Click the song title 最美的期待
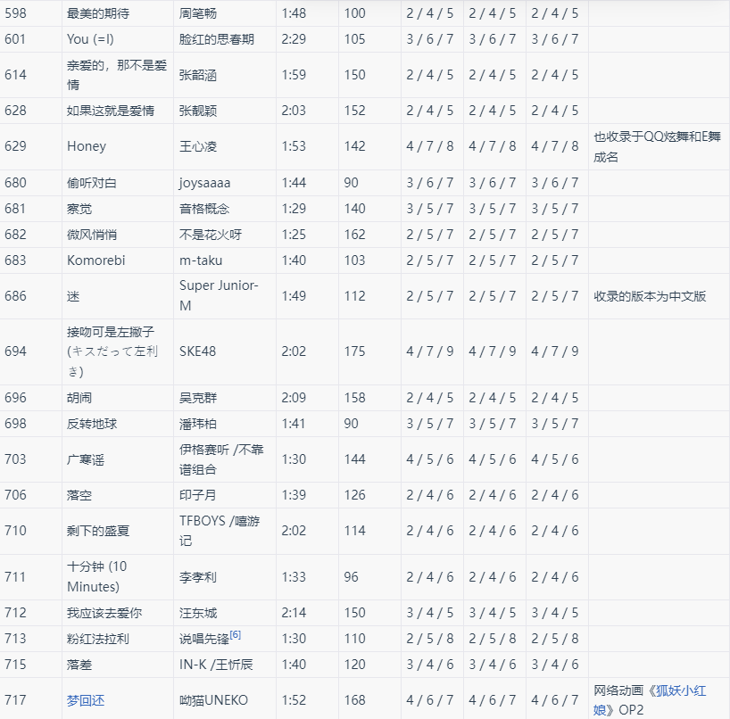The width and height of the screenshot is (730, 719). pos(98,13)
